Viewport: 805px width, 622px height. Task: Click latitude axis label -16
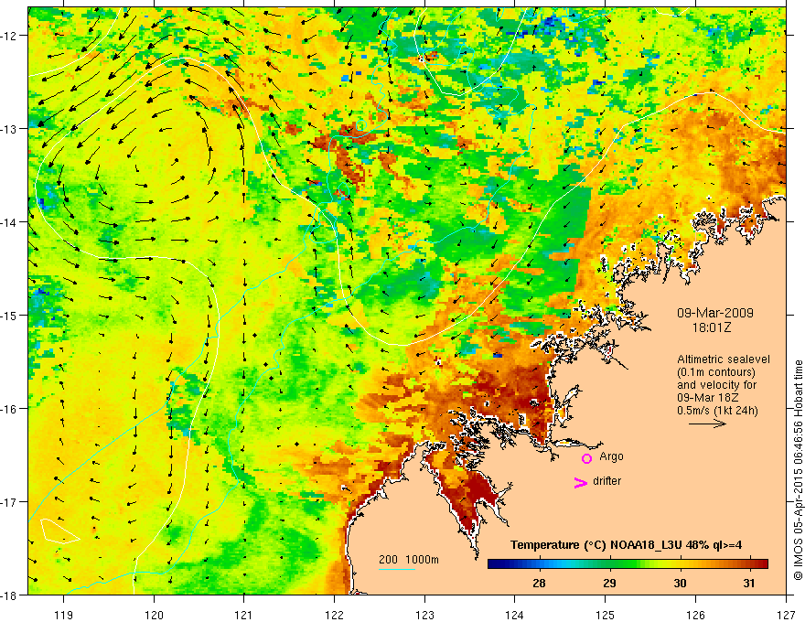(x=10, y=409)
